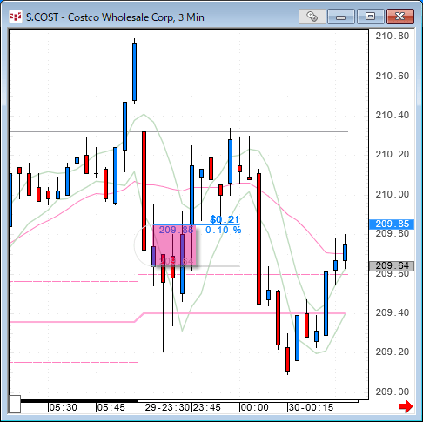423x422 pixels.
Task: Click the 05:45 time axis label
Action: (x=111, y=407)
